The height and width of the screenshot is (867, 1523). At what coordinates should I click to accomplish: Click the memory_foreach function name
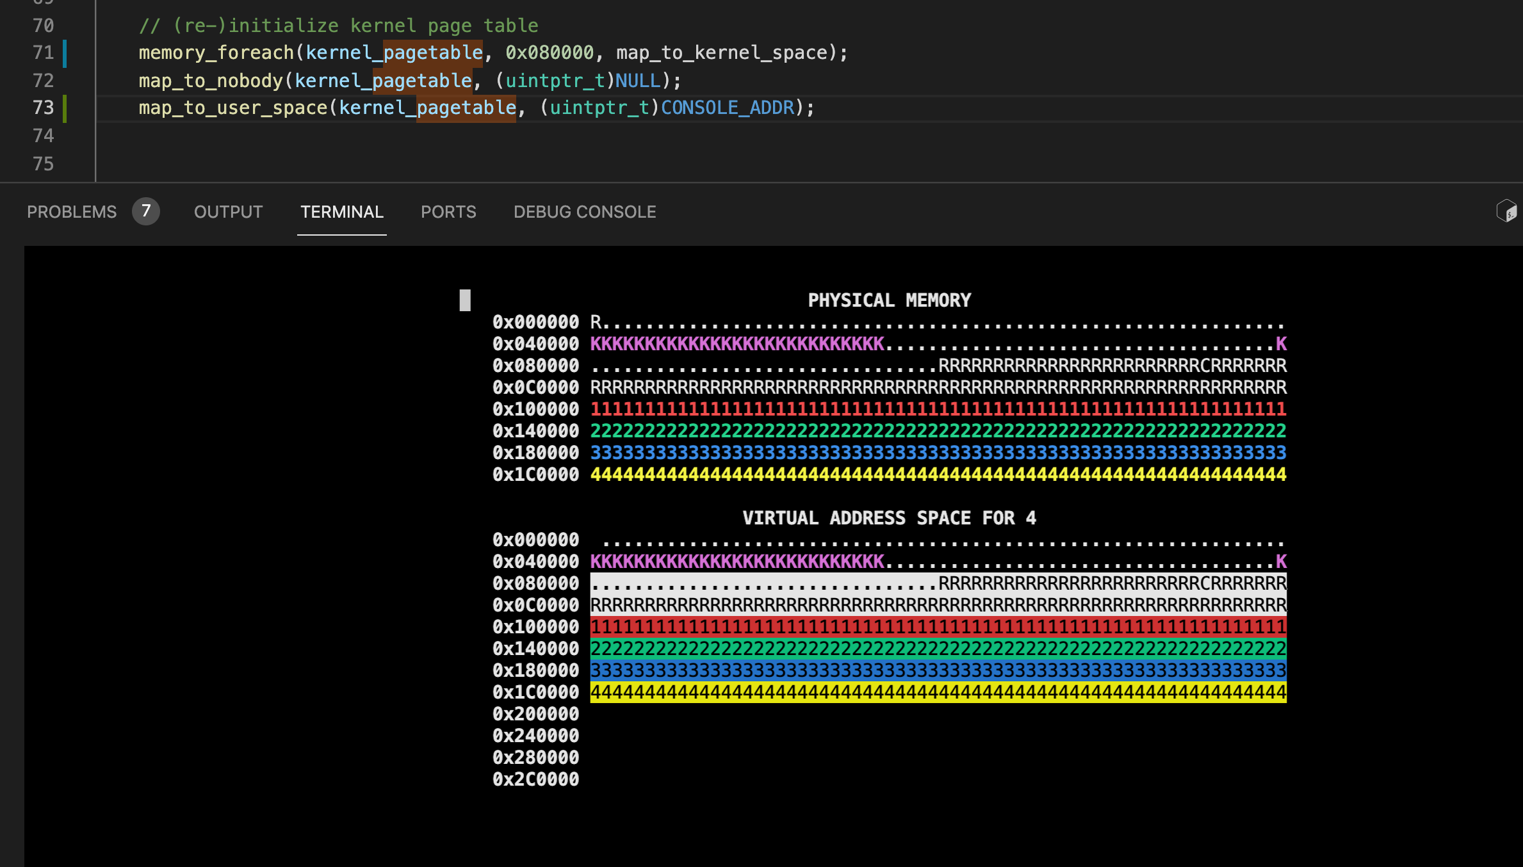[216, 53]
